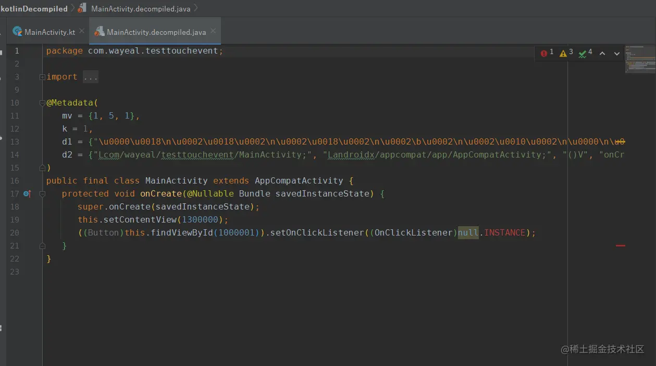Screen dimensions: 656x366
Task: Close the MainActivity.decompiled.java tab
Action: click(x=213, y=31)
